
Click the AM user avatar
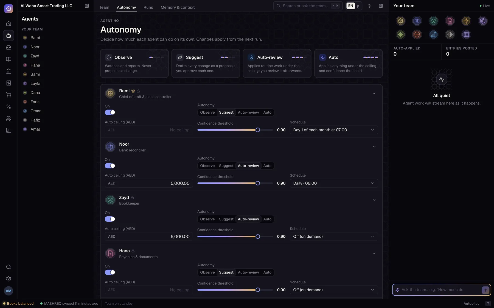point(9,291)
